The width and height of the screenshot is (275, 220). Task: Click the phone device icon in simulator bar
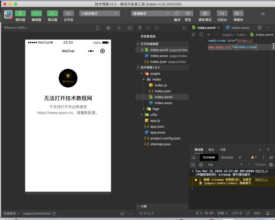click(x=98, y=28)
